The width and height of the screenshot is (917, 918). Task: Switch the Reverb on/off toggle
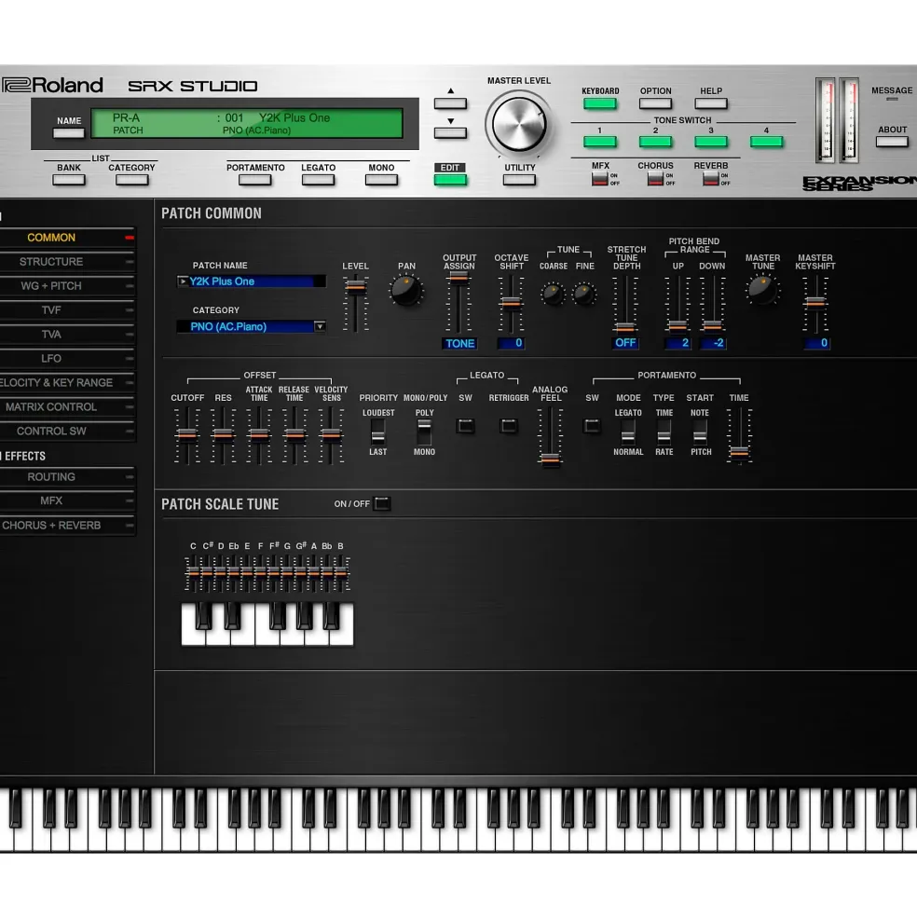pos(711,179)
